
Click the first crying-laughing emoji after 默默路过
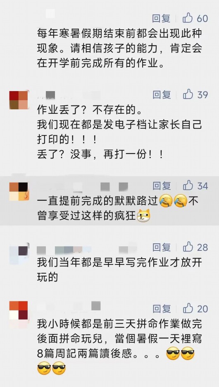166,201
